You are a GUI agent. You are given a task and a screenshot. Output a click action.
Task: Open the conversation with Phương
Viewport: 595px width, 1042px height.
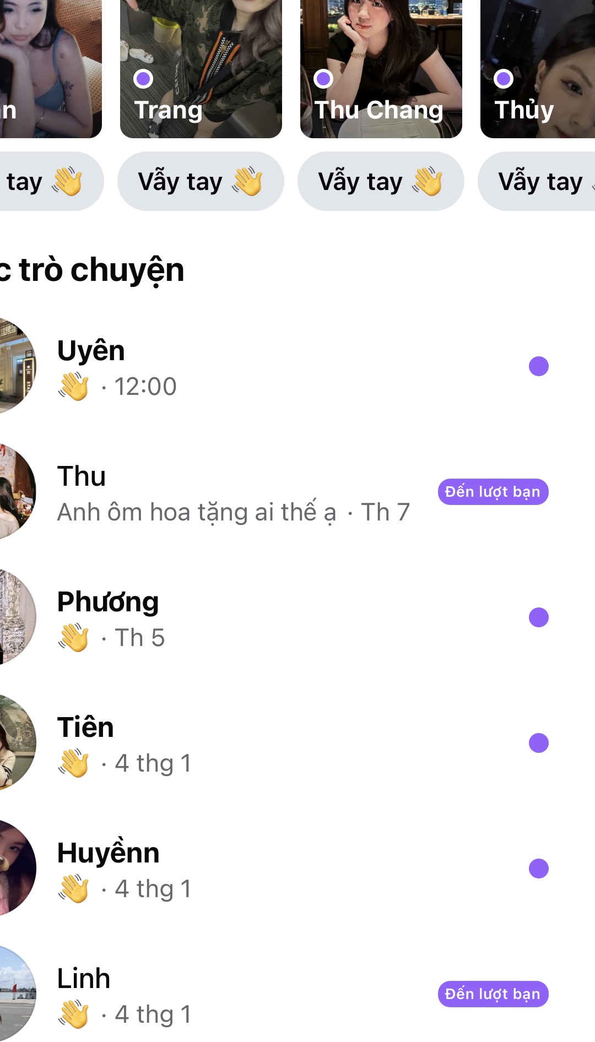pos(297,617)
